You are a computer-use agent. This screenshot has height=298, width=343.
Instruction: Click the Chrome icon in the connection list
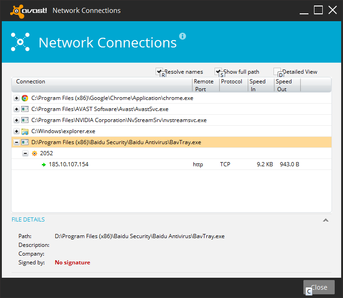(x=25, y=98)
